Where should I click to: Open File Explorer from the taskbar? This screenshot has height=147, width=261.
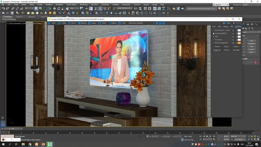coord(23,144)
